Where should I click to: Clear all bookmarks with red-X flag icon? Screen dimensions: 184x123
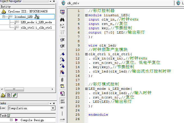[x=62, y=72]
